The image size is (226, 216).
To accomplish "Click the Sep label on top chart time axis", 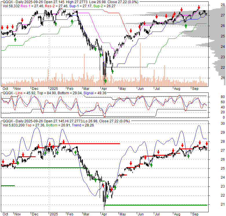I will tap(195, 89).
